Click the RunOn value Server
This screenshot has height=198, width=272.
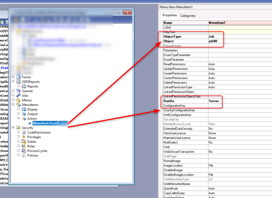(214, 101)
